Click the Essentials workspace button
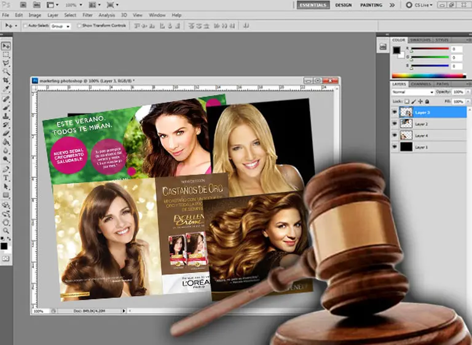This screenshot has height=345, width=472. 313,5
